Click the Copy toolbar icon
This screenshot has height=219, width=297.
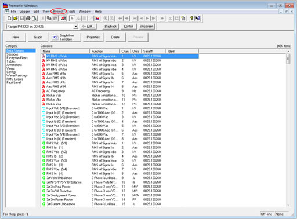coord(49,19)
